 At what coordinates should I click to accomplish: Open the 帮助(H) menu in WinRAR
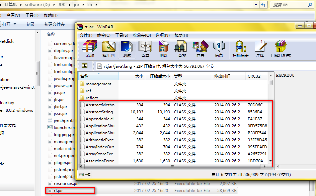tap(181, 35)
